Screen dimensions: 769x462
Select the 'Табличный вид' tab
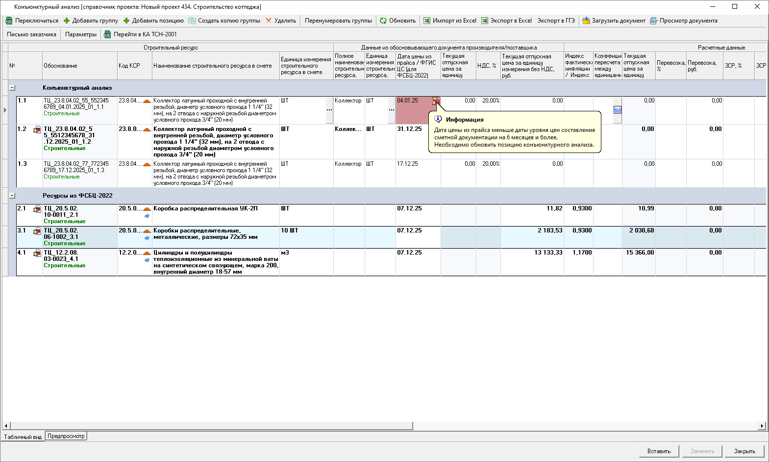point(23,436)
